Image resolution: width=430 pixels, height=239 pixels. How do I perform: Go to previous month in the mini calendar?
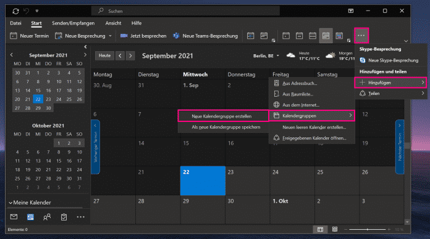[12, 55]
